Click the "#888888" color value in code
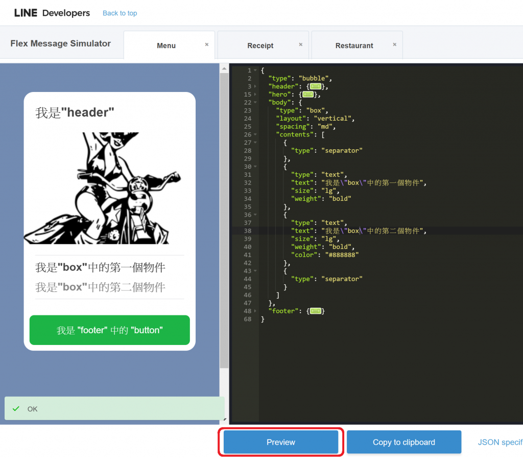Viewport: 523px width, 459px height. [342, 255]
